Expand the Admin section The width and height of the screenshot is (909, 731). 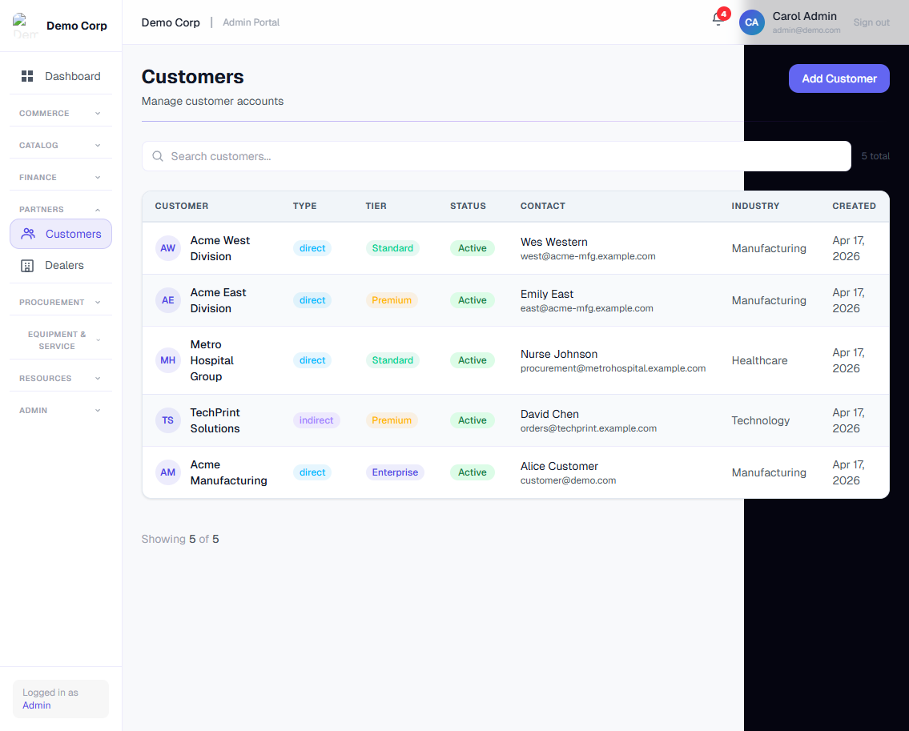point(60,411)
